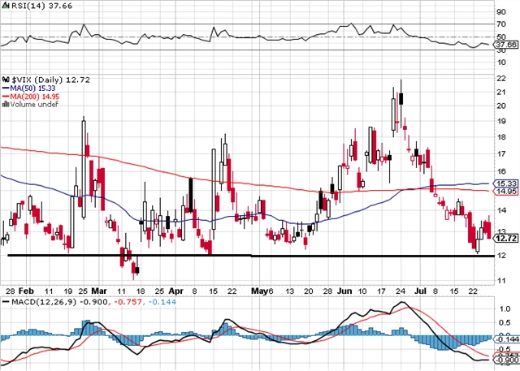Click the volume bars icon before Volume undef
The height and width of the screenshot is (371, 520).
point(6,105)
